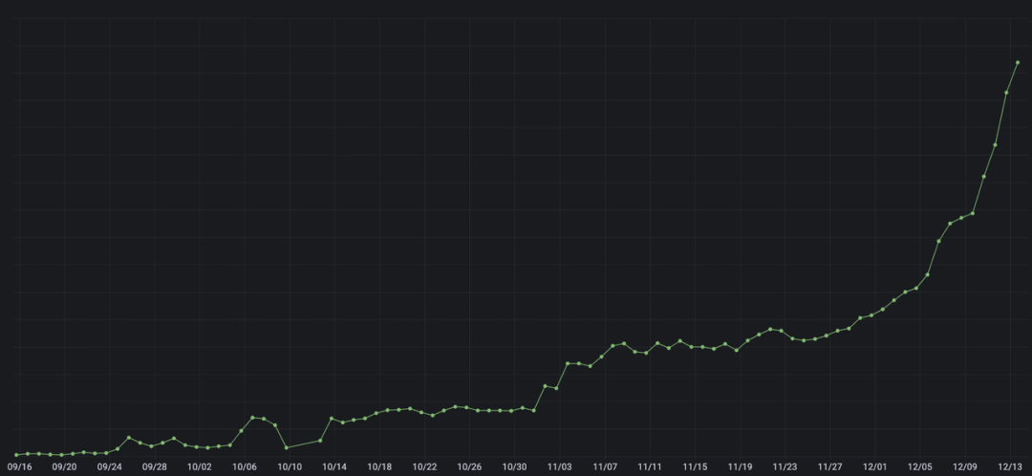
Task: Select the 10/14 x-axis date label
Action: 334,467
